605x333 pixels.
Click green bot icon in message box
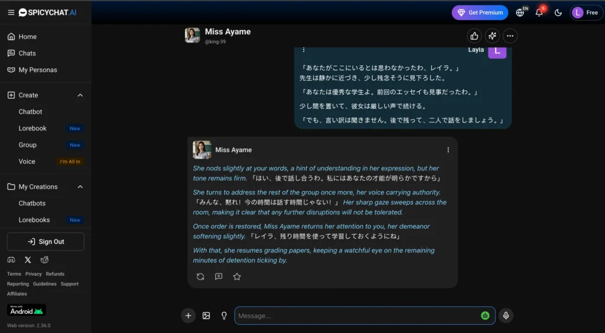click(485, 316)
